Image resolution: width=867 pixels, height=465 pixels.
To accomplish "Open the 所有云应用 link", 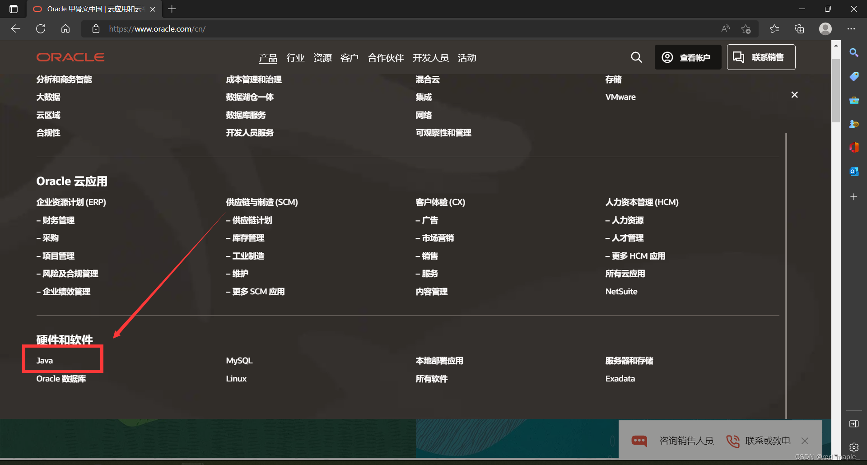I will coord(625,274).
